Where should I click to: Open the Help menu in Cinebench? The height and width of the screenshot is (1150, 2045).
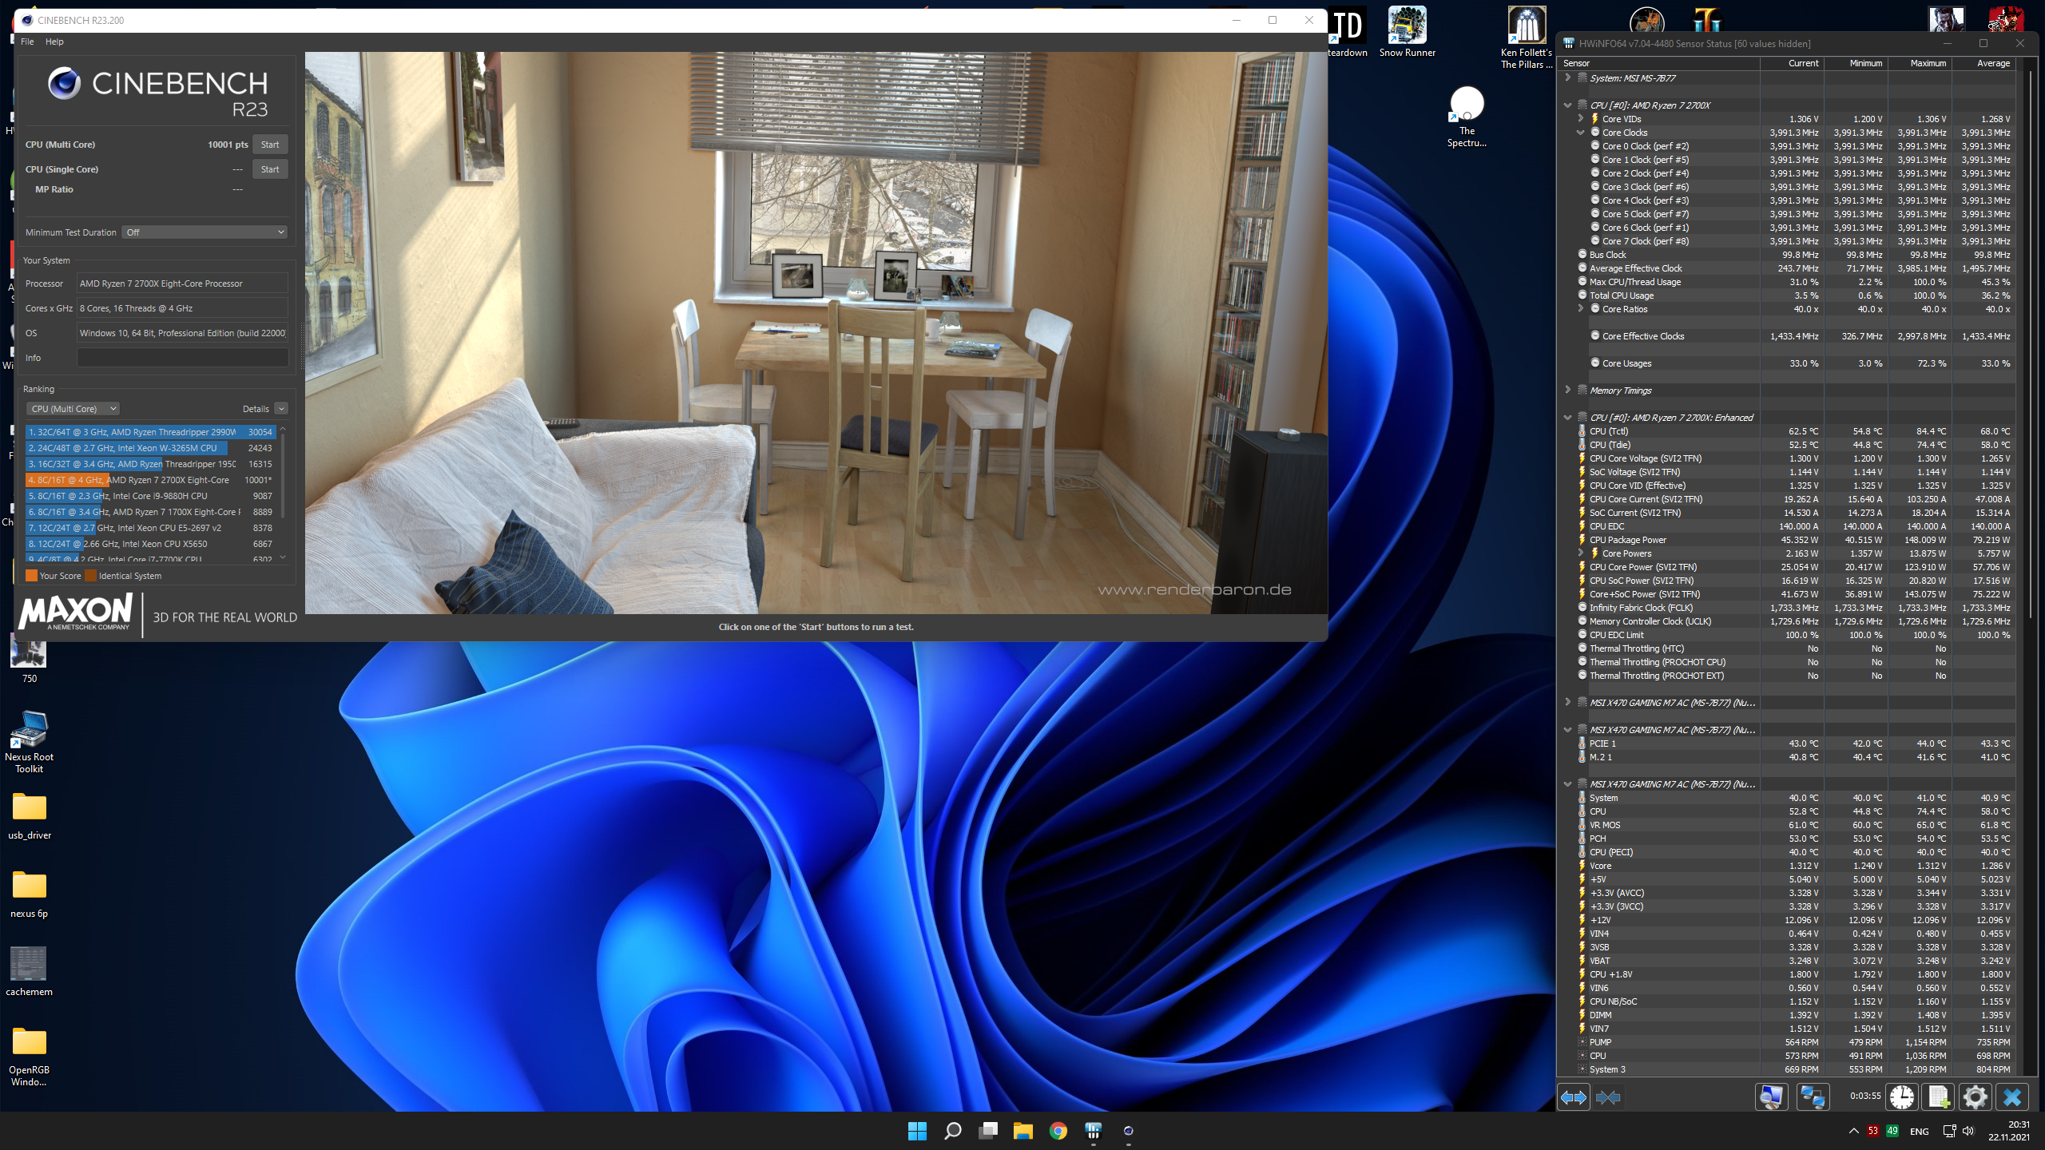point(54,42)
